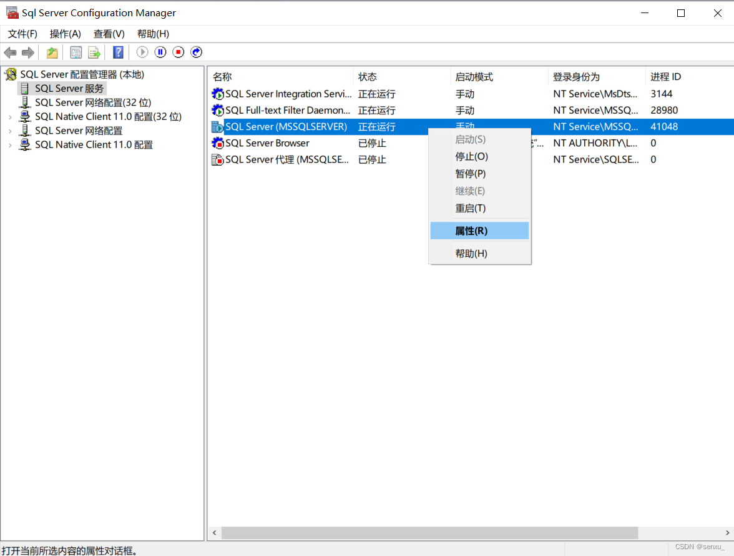This screenshot has width=734, height=556.
Task: Sort by the 登录身份为 column header
Action: [597, 77]
